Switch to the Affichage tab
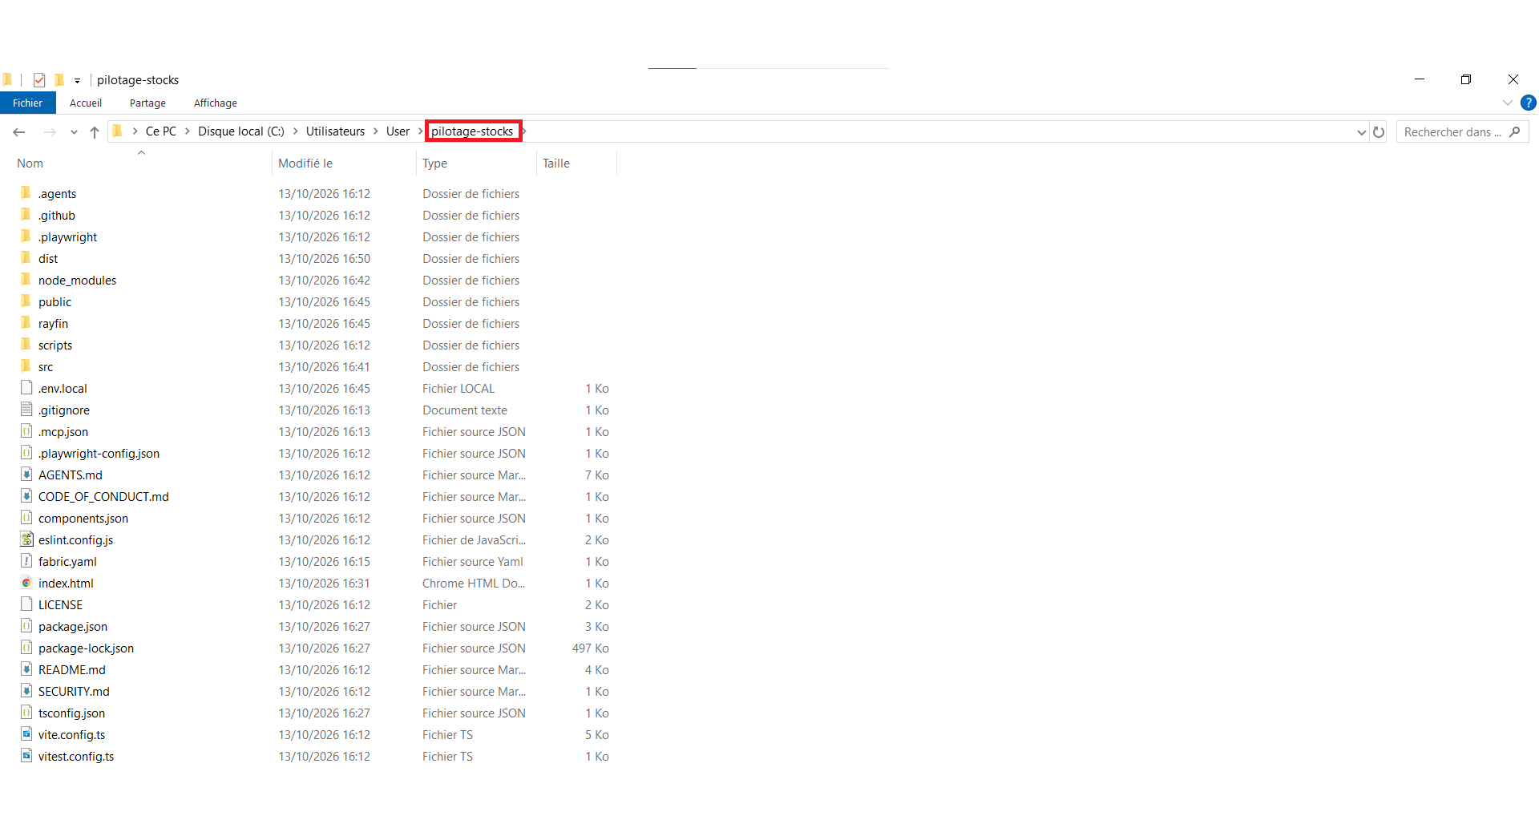 coord(216,103)
